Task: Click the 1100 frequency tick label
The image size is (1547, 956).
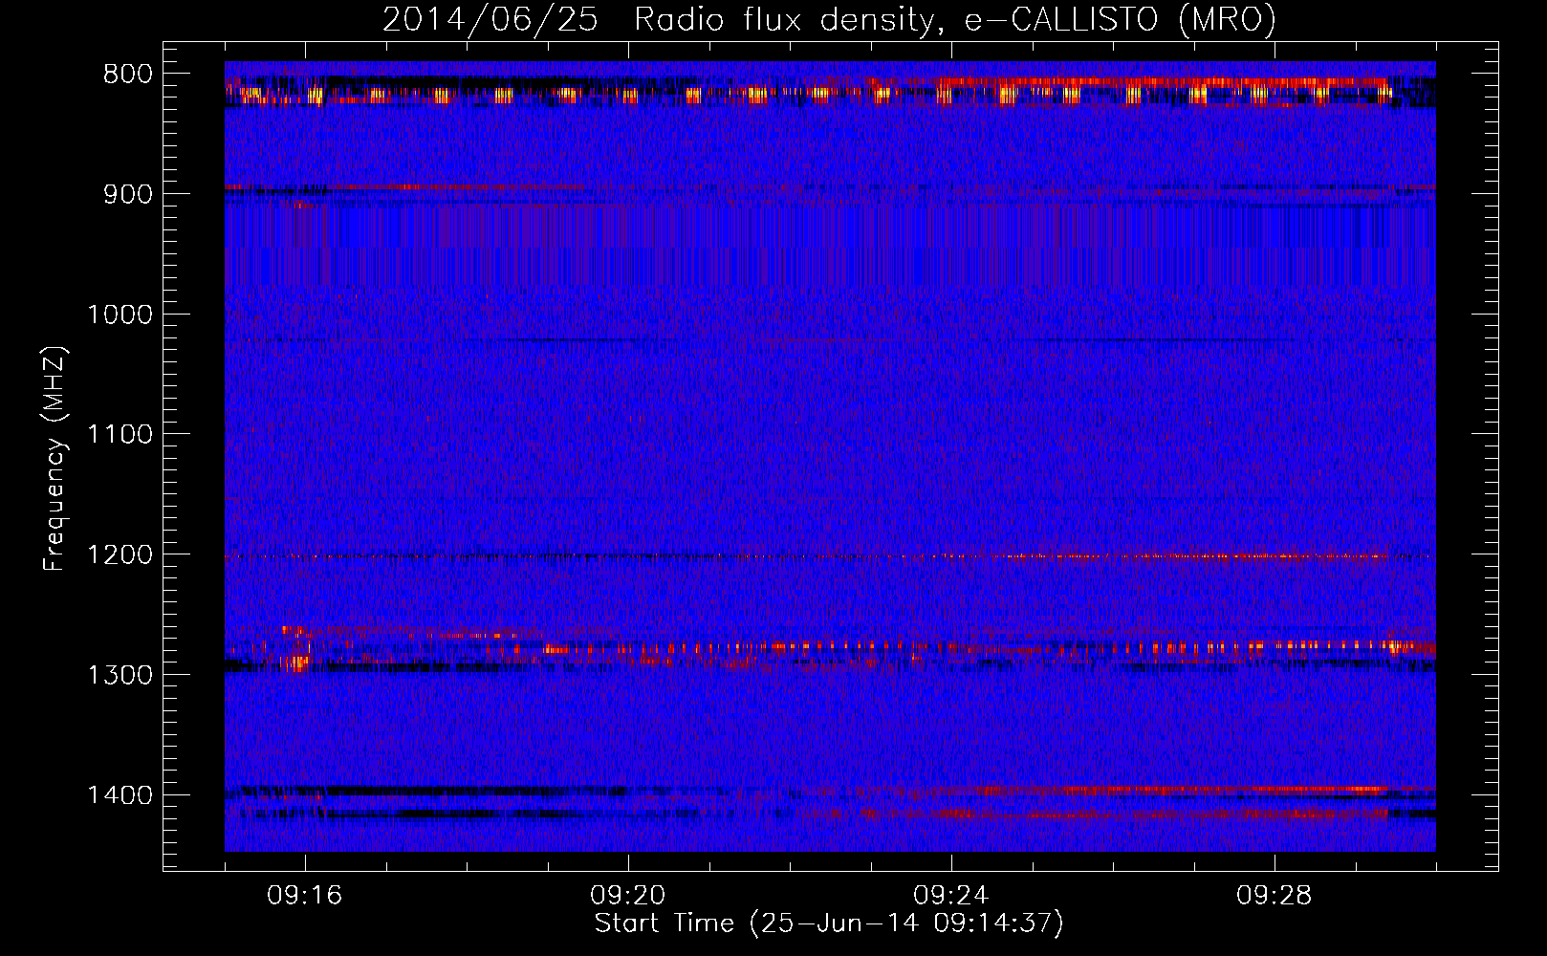Action: (x=120, y=435)
